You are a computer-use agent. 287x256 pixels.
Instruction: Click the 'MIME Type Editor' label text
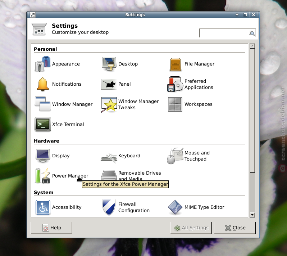point(204,207)
